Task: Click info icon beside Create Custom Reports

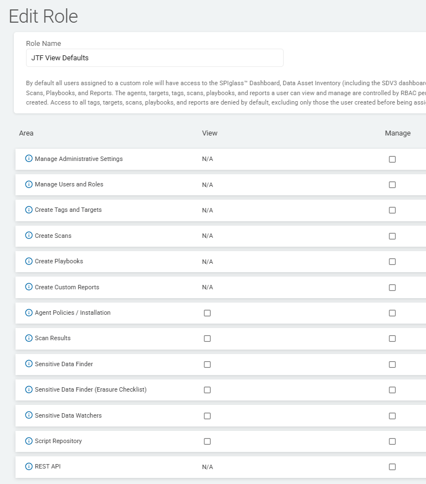Action: (29, 287)
